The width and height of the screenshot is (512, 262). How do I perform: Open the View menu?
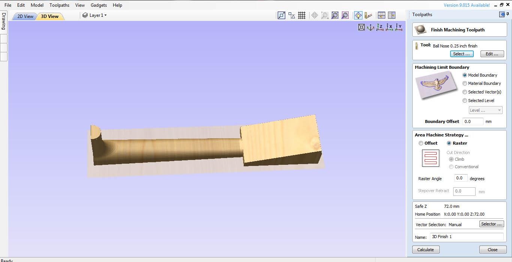(x=80, y=5)
